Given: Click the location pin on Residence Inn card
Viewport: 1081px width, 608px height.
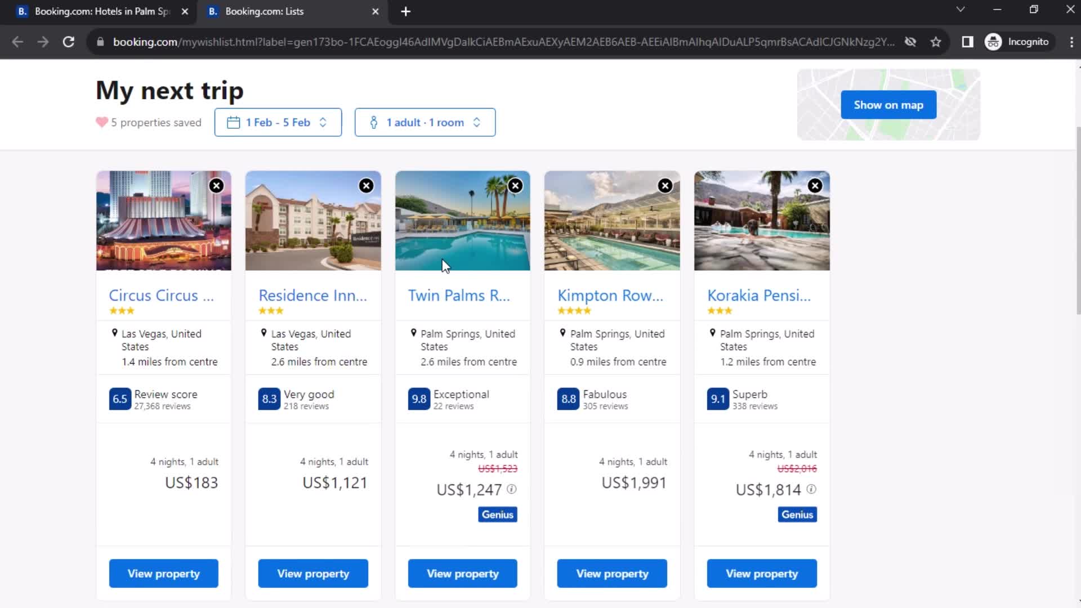Looking at the screenshot, I should (x=263, y=333).
